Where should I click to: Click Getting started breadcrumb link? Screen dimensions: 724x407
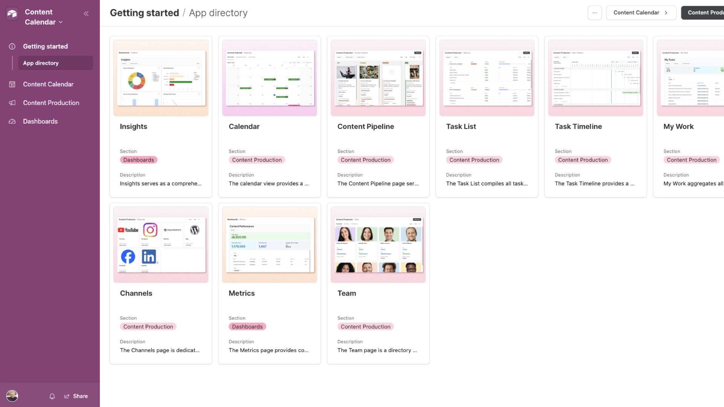[x=144, y=13]
